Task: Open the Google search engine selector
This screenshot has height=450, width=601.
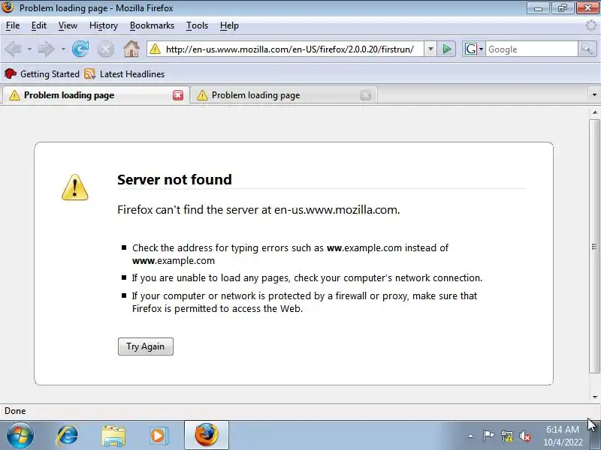Action: 474,49
